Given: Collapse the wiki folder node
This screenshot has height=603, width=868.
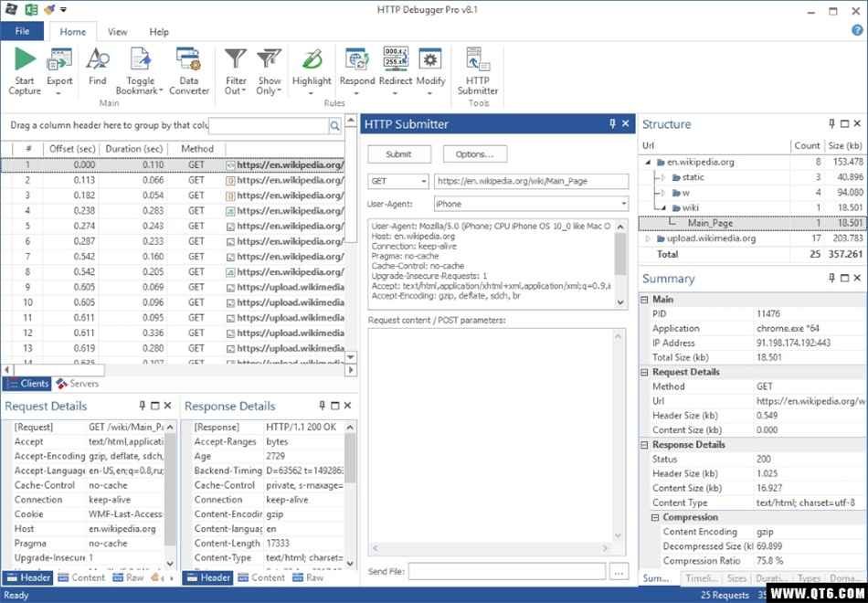Looking at the screenshot, I should [663, 208].
